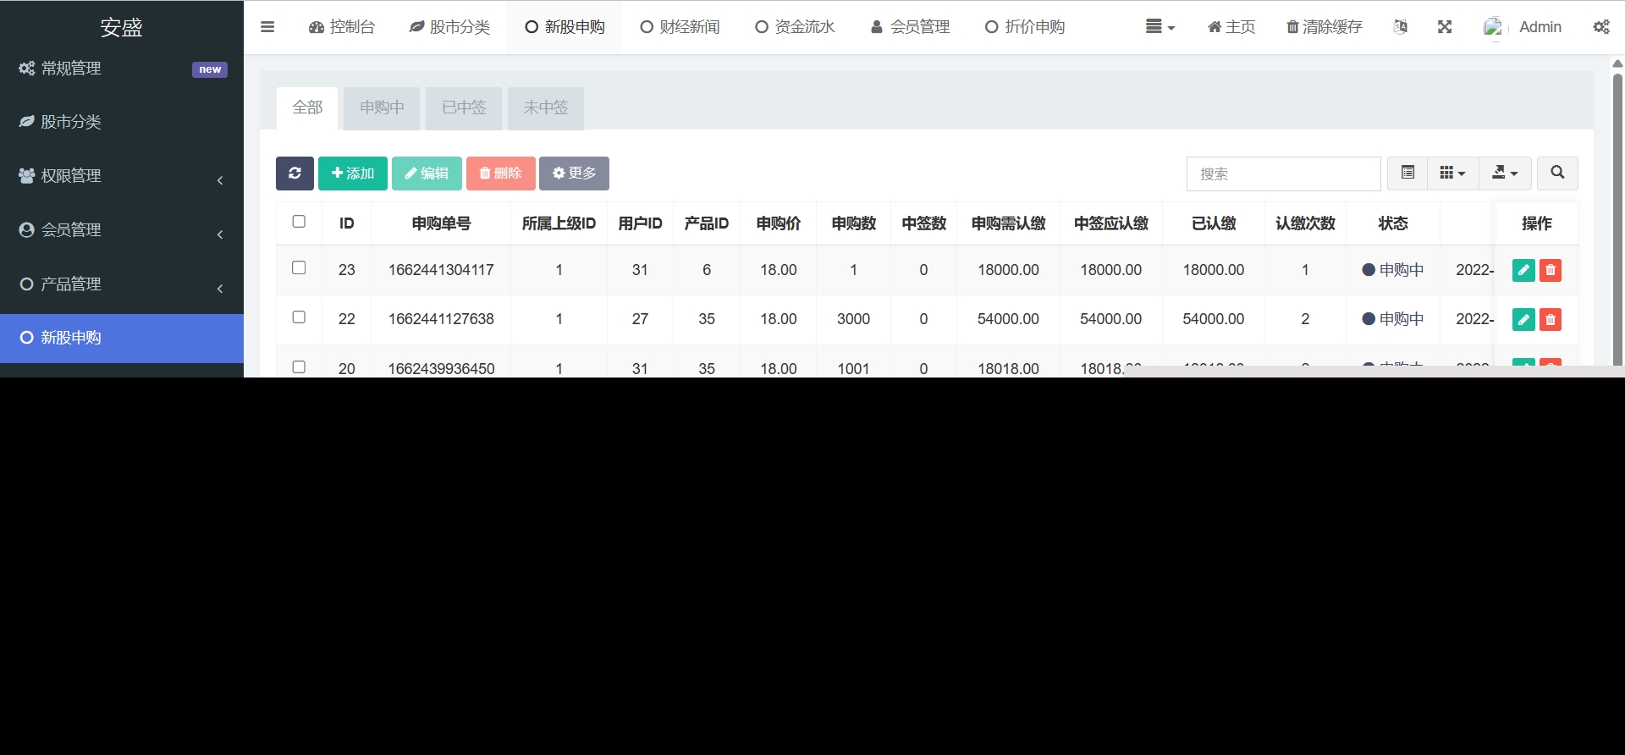Viewport: 1625px width, 755px height.
Task: Open the settings gears icon at top right
Action: (x=1601, y=27)
